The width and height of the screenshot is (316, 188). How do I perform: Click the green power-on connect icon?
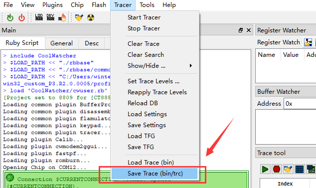point(10,17)
